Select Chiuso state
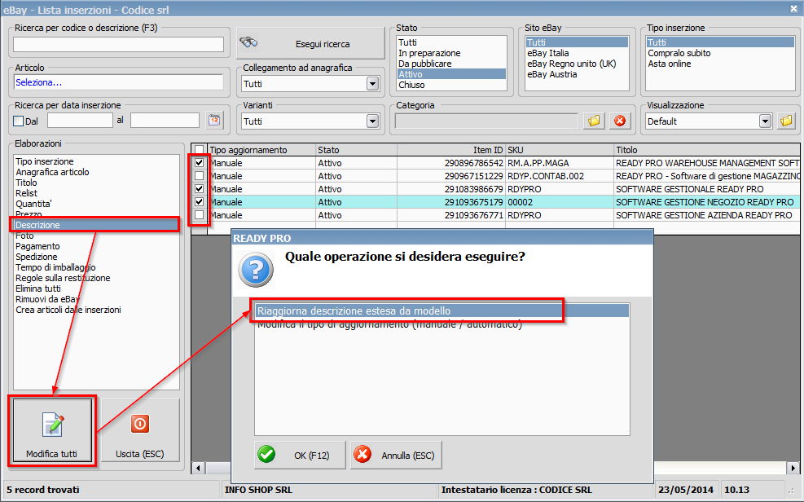This screenshot has width=804, height=502. [x=451, y=85]
